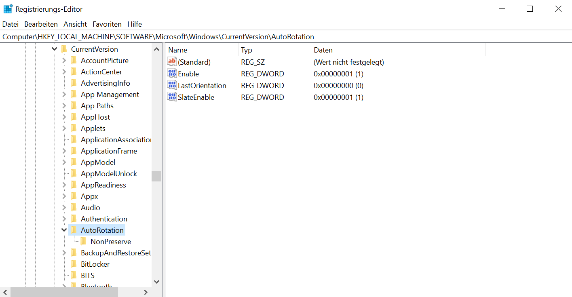Click the Applets folder icon
The image size is (572, 297).
click(x=74, y=128)
